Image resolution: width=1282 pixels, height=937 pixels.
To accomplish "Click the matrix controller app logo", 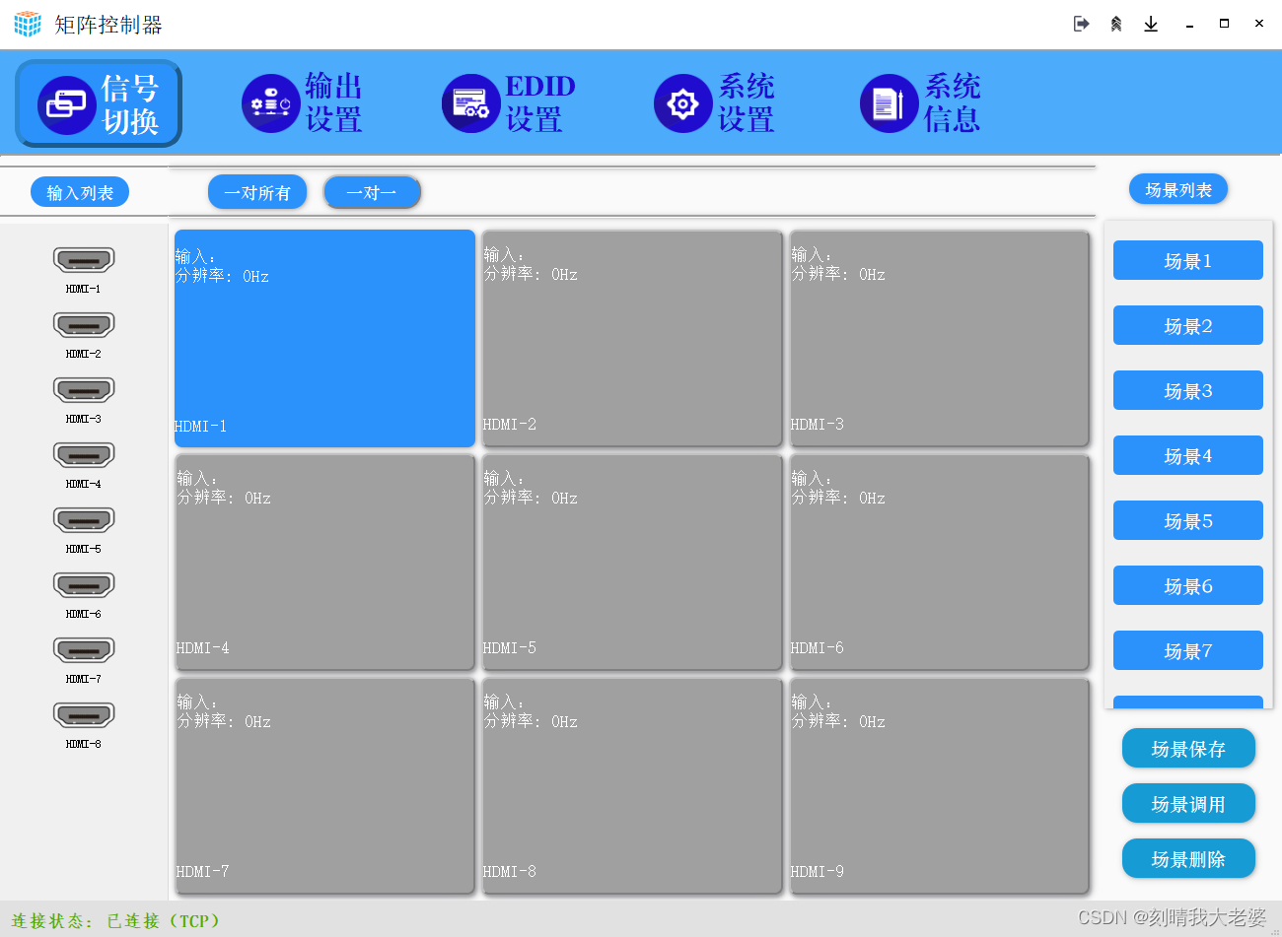I will click(x=28, y=24).
